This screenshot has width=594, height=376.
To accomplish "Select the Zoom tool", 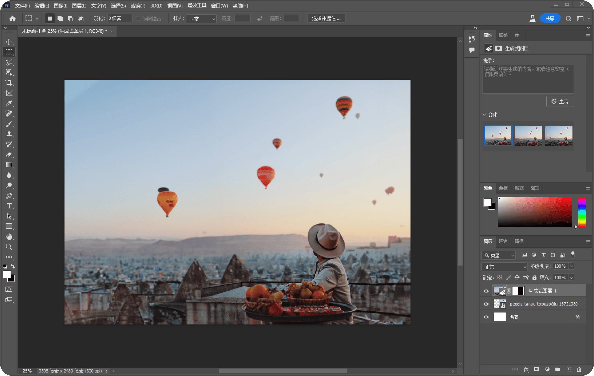I will [x=9, y=247].
